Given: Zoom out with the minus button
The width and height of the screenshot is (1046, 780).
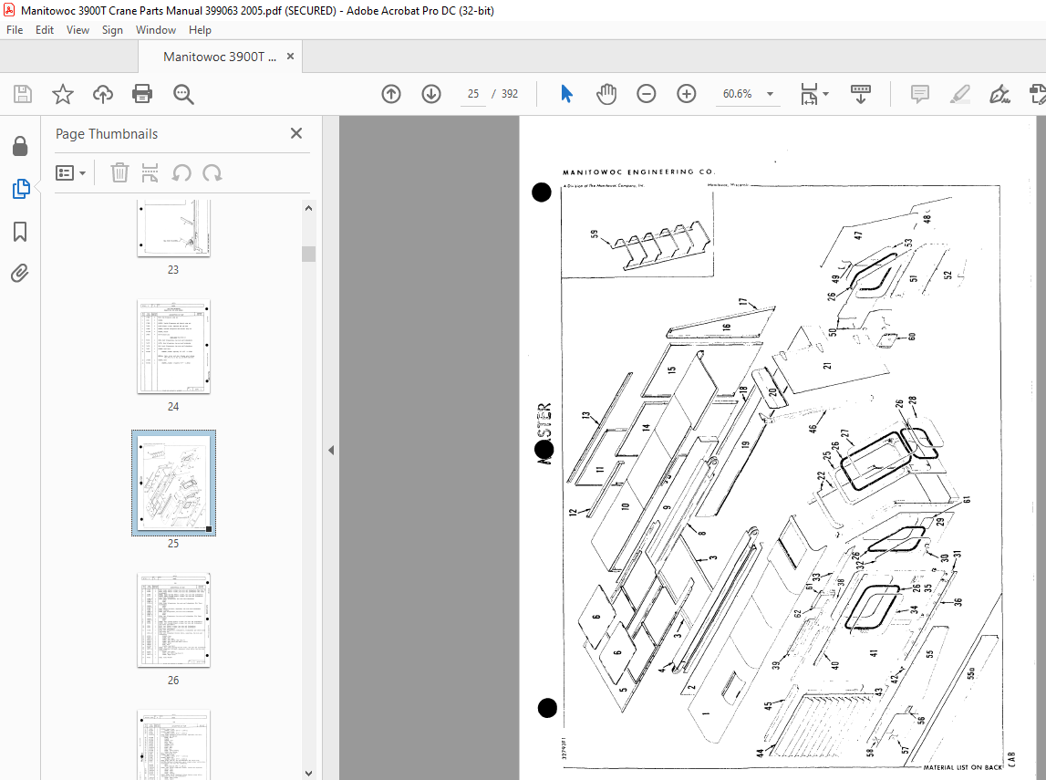Looking at the screenshot, I should click(x=646, y=94).
